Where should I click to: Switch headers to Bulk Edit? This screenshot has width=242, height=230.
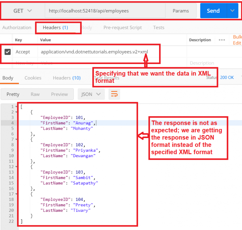[x=237, y=40]
